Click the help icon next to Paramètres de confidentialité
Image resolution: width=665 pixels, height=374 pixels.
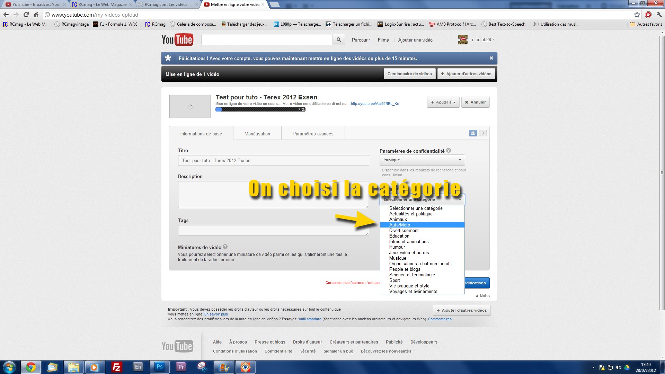point(449,150)
